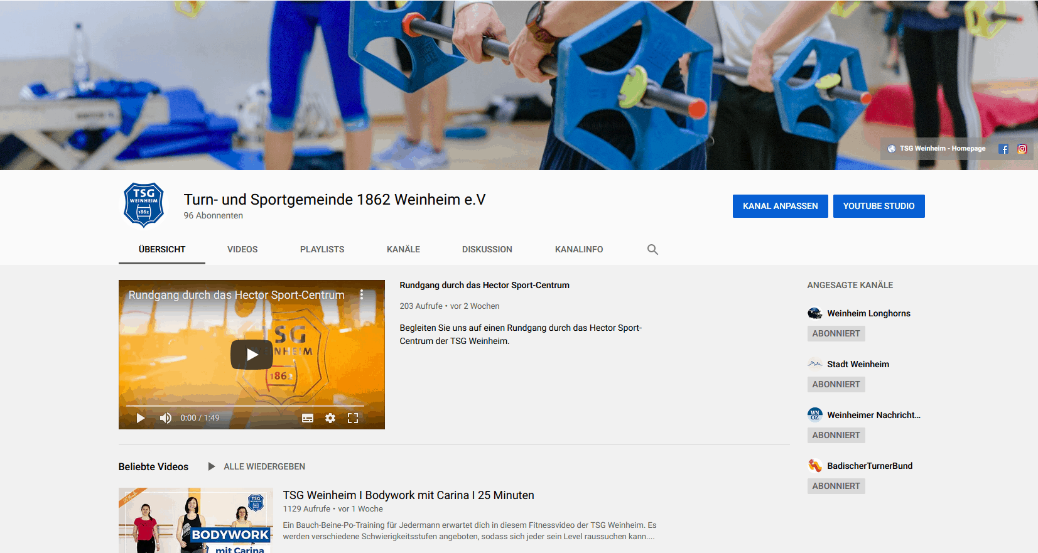Open Stadt Weinheim channel avatar
Image resolution: width=1038 pixels, height=553 pixels.
tap(815, 364)
